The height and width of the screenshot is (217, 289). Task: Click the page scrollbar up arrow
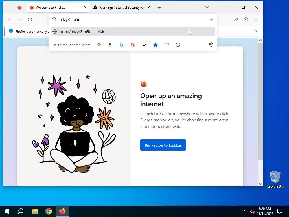click(x=260, y=40)
